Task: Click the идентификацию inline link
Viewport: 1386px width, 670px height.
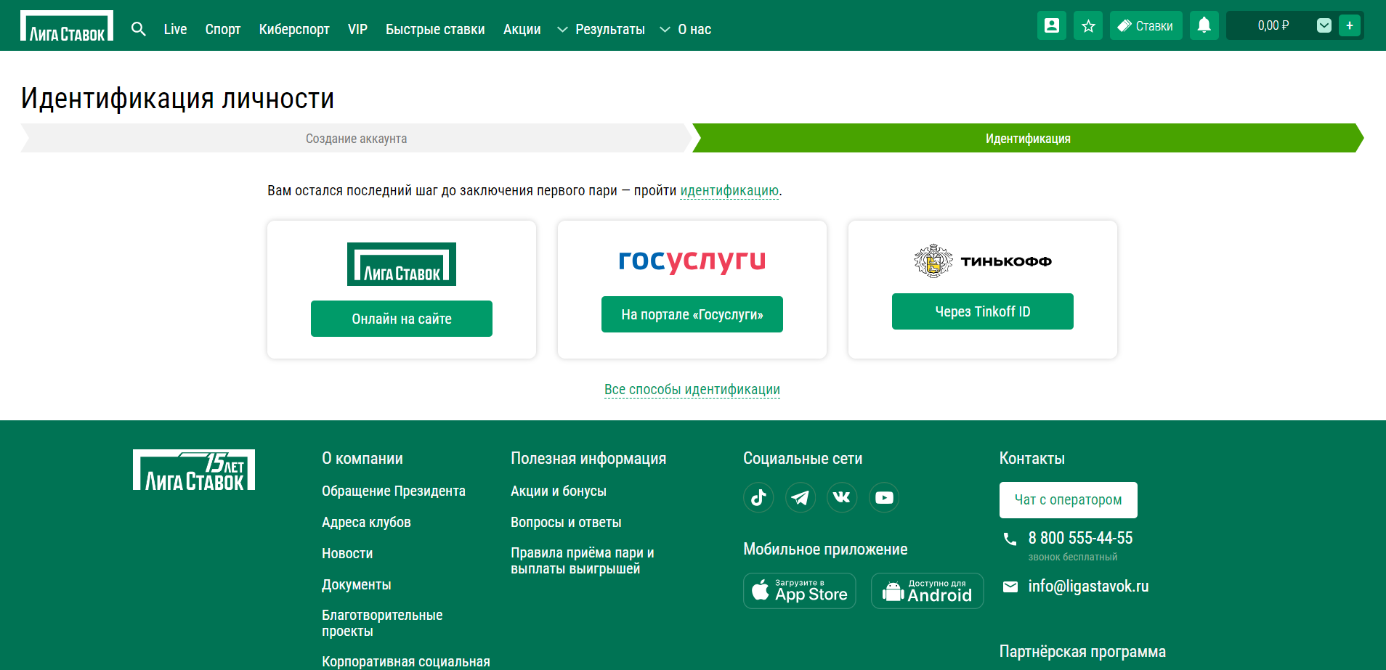Action: tap(729, 191)
